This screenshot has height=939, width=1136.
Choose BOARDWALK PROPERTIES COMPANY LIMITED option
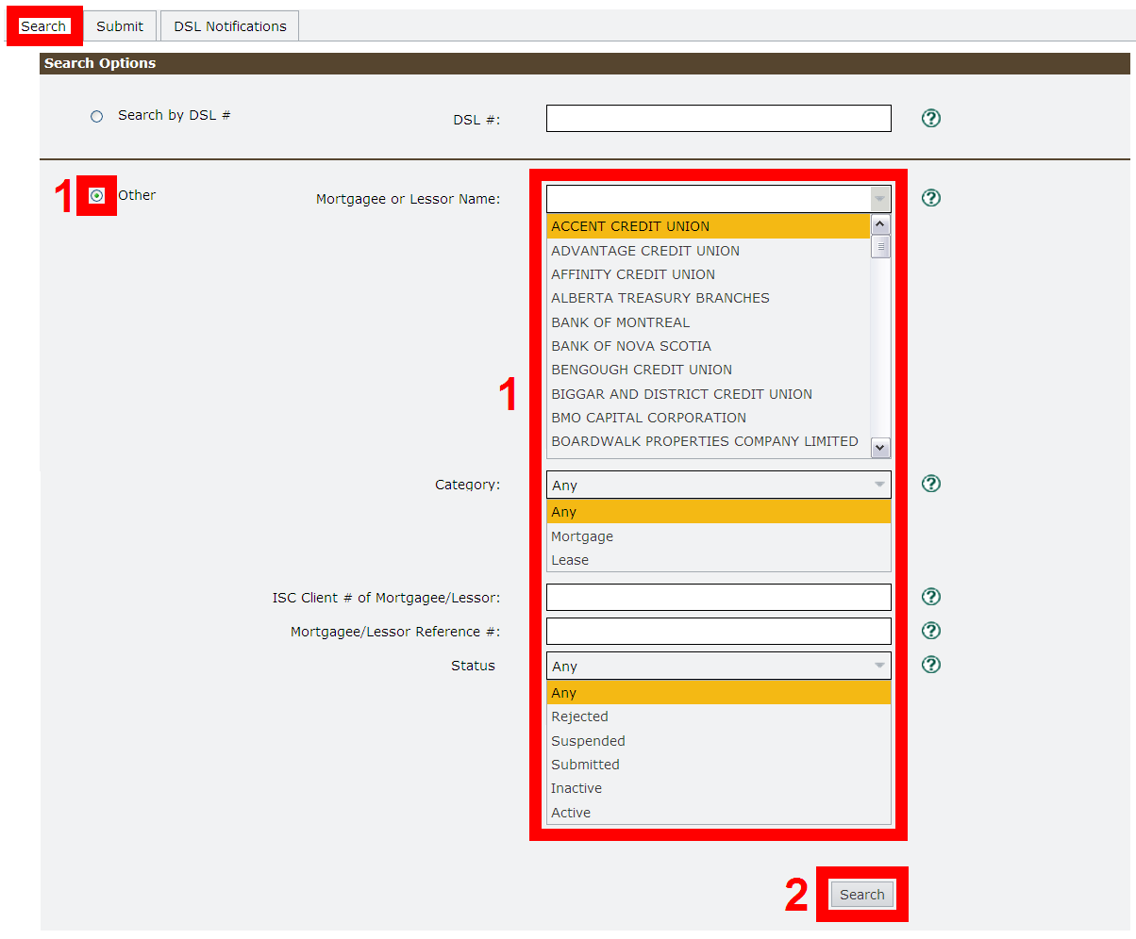click(x=708, y=441)
